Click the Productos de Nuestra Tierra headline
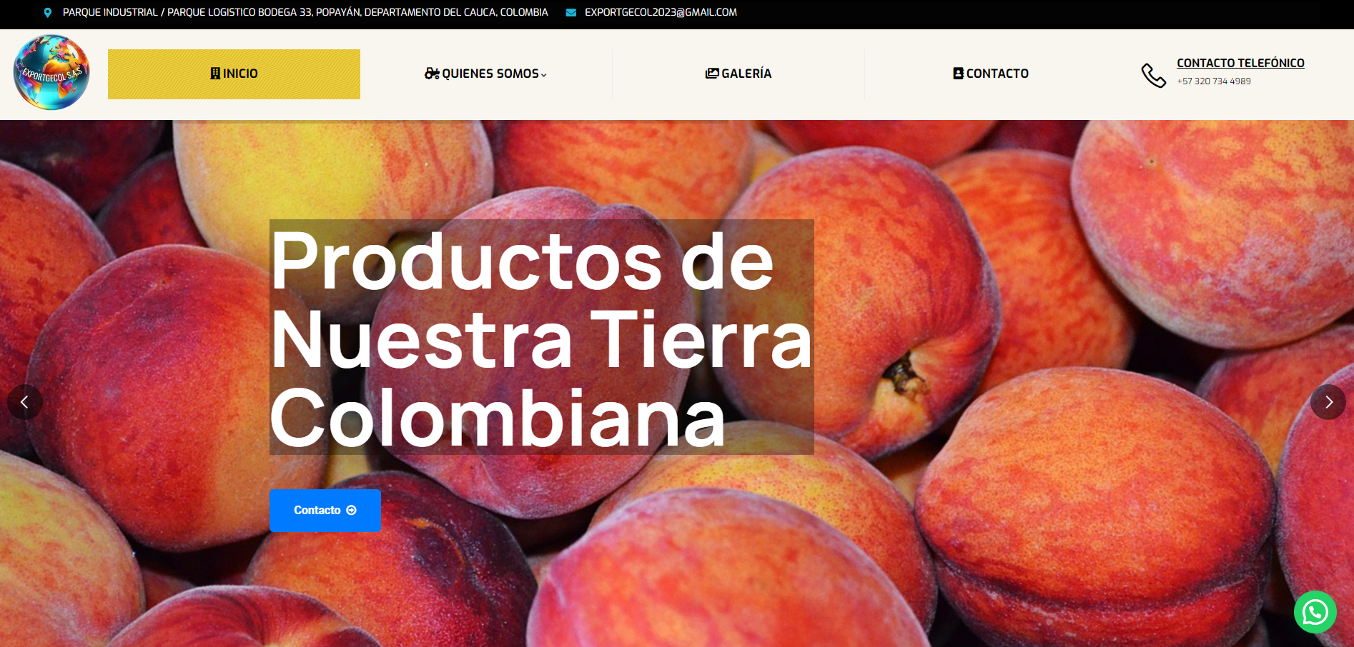 coord(541,337)
